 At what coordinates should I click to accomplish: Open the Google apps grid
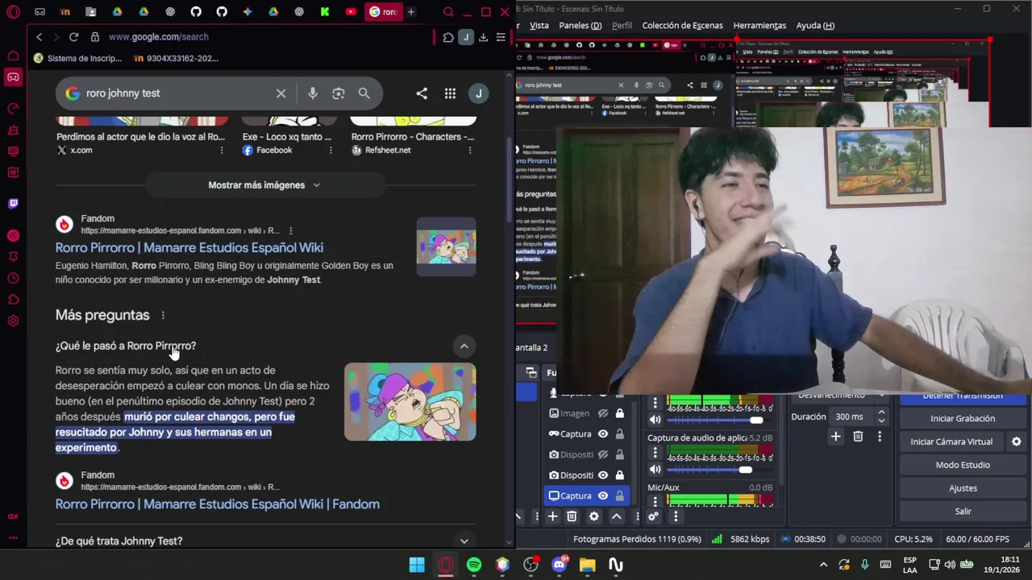(450, 93)
